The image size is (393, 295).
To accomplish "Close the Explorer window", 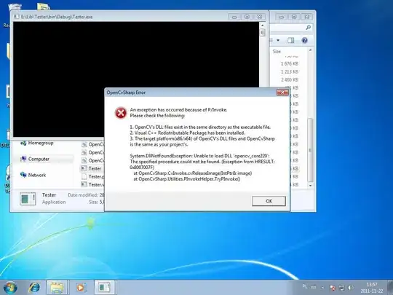I will pos(307,17).
